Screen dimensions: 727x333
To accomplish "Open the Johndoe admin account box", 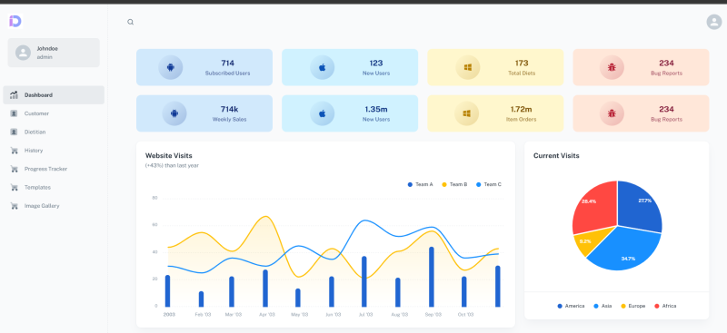I will point(54,53).
